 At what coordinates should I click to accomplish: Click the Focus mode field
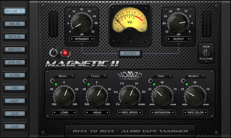95,76
